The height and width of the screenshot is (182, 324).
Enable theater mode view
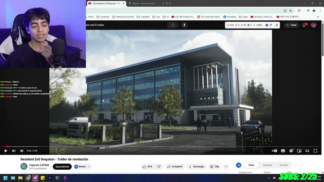tap(307, 151)
